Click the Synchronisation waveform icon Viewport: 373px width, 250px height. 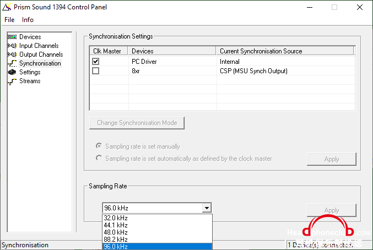point(12,63)
